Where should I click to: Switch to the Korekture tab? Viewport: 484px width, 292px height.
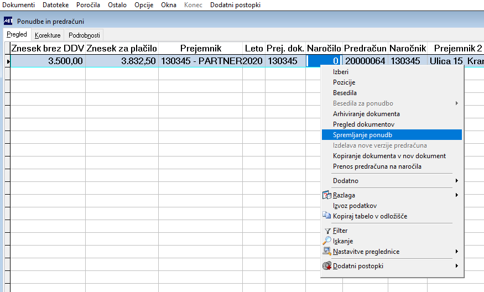[x=48, y=35]
